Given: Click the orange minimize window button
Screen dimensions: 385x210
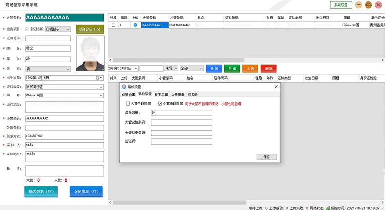Looking at the screenshot, I should click(359, 5).
